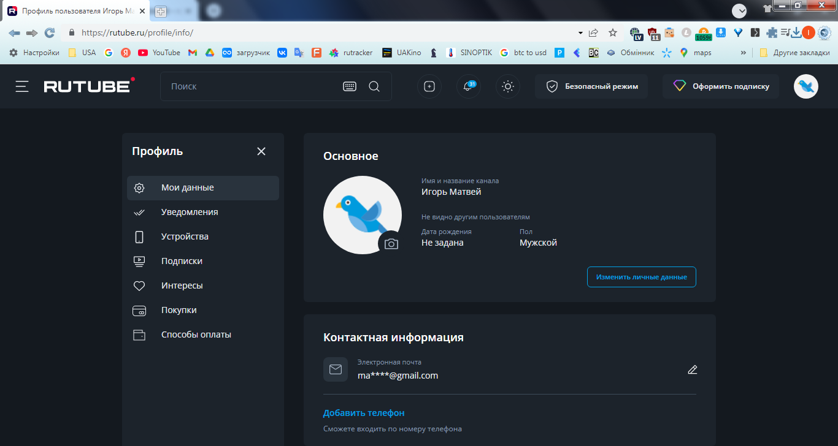Open the Обмінник bookmark
Viewport: 838px width, 446px height.
pos(631,53)
